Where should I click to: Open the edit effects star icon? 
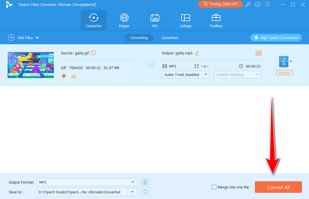click(63, 76)
